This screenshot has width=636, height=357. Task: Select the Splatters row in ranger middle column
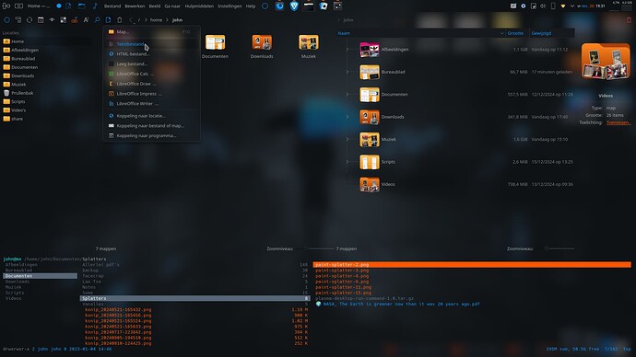coord(195,298)
